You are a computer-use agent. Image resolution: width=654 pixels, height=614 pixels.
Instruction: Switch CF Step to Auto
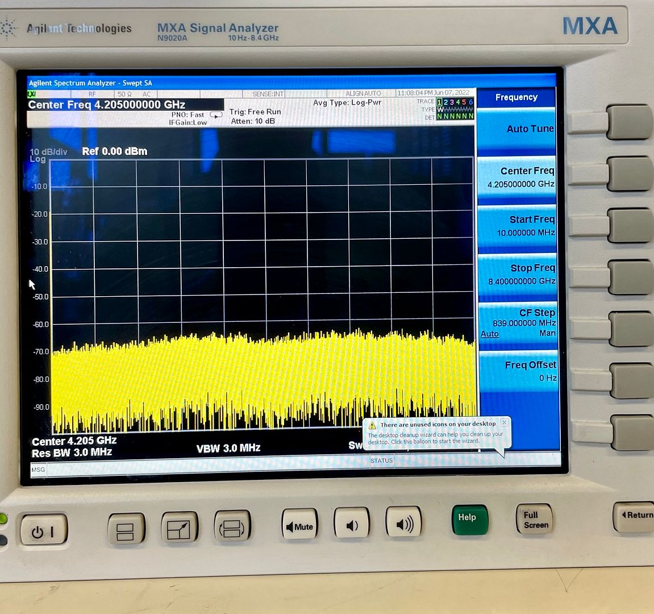[489, 334]
